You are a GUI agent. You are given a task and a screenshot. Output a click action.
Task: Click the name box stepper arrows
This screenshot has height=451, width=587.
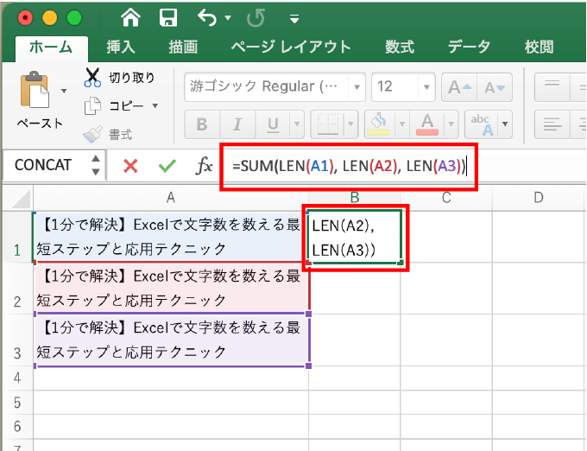[x=96, y=165]
